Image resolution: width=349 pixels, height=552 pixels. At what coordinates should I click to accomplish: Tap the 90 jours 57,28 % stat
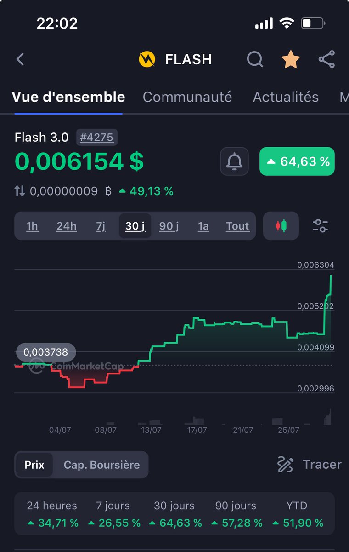pyautogui.click(x=236, y=514)
